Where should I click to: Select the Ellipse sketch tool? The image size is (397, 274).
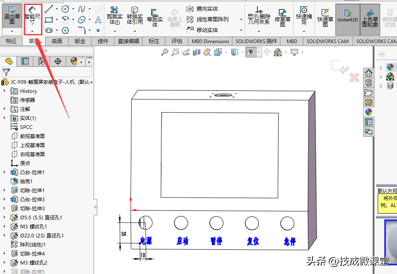click(82, 19)
